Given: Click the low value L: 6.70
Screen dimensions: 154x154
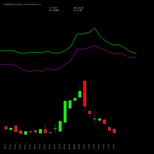Looking at the screenshot, I should point(78,10).
